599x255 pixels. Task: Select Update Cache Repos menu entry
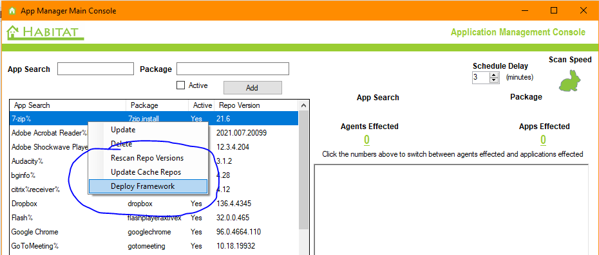[148, 172]
